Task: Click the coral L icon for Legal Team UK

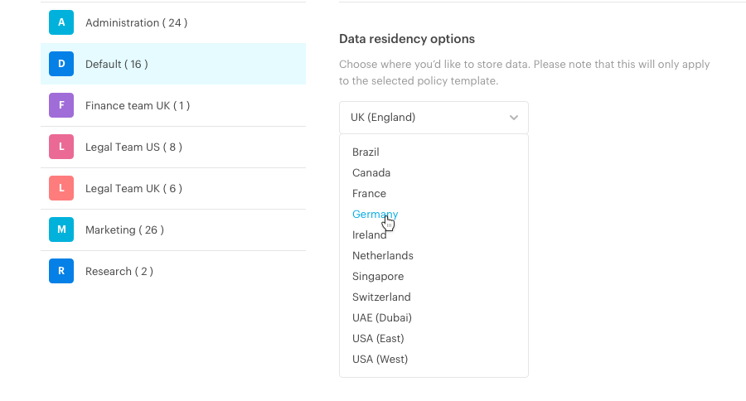Action: pos(61,188)
